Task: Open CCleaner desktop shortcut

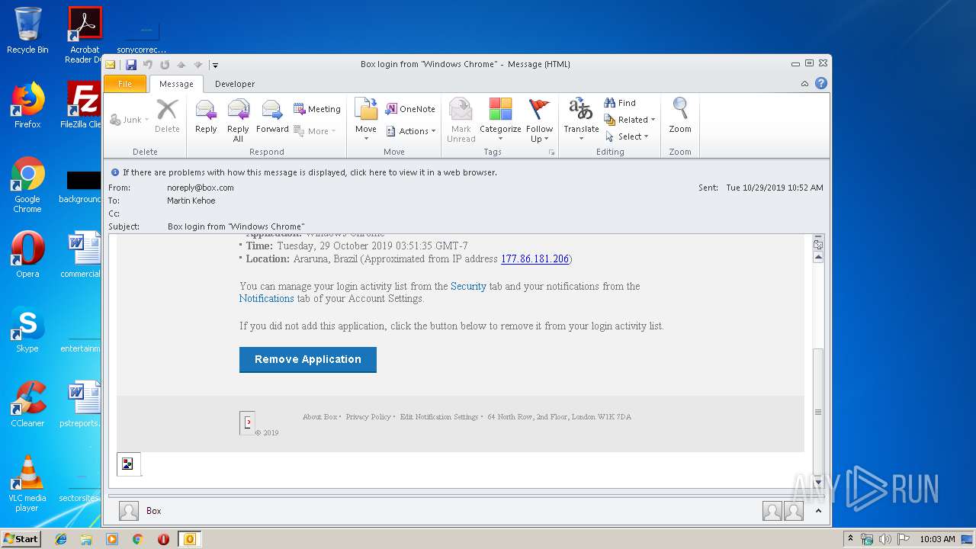Action: [x=27, y=404]
